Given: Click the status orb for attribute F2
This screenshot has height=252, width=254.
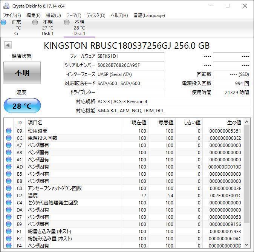Looking at the screenshot, I should (x=9, y=238).
